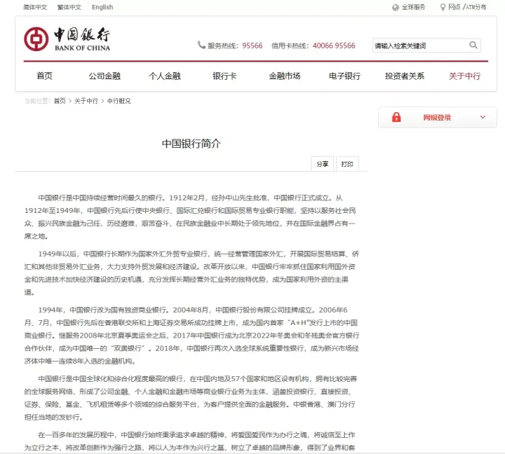Click the phone icon before 服务热线
This screenshot has width=505, height=454.
201,45
